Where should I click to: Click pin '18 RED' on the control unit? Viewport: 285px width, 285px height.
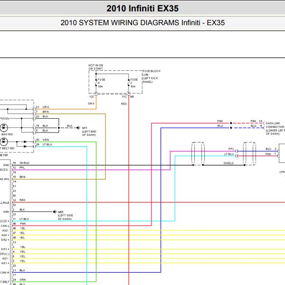[19, 200]
